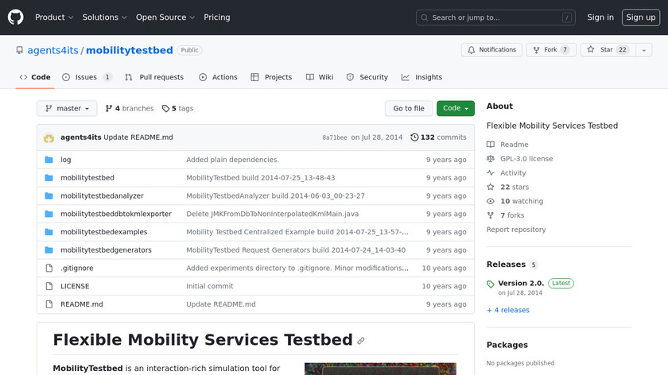Click the agents4its avatar icon
The image size is (668, 375).
coord(49,137)
